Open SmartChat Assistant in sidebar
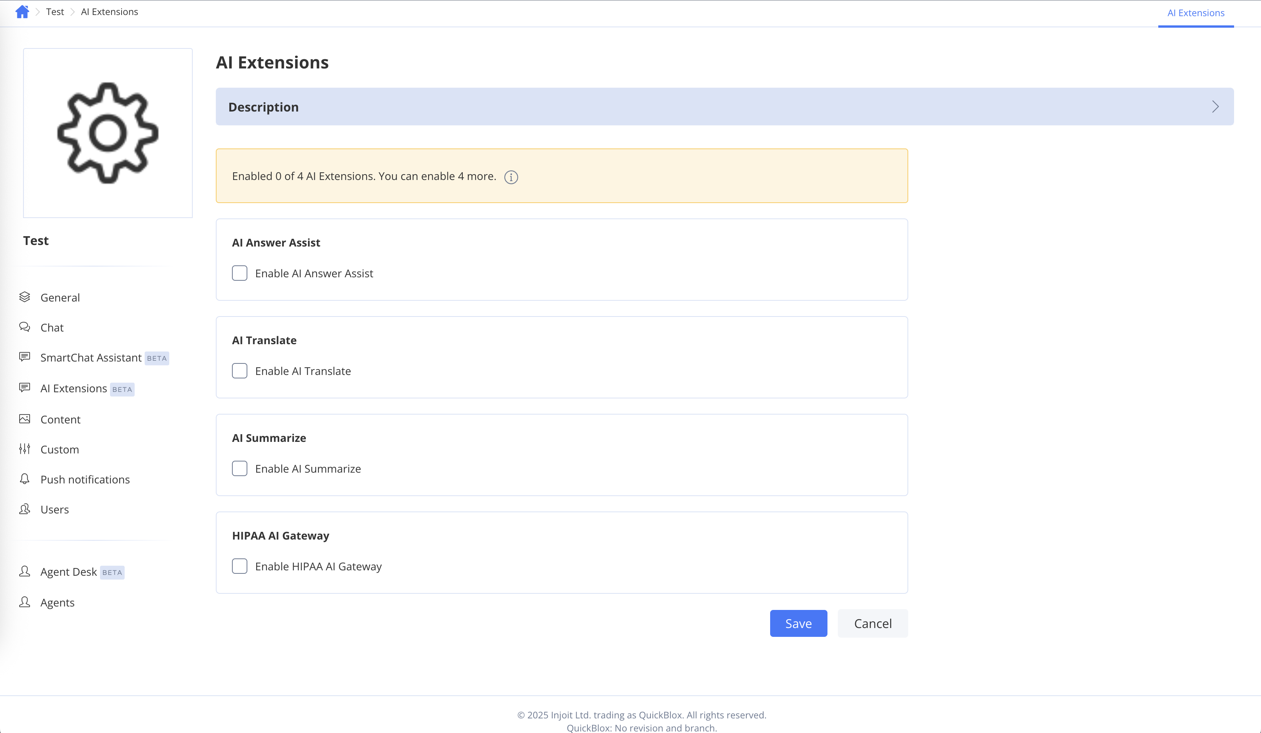 [x=90, y=358]
